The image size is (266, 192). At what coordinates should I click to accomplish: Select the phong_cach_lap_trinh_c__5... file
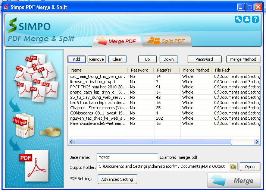[164, 92]
